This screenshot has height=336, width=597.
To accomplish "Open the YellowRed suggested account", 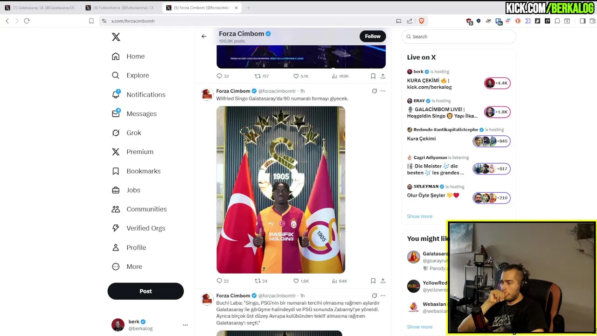I will tap(427, 286).
